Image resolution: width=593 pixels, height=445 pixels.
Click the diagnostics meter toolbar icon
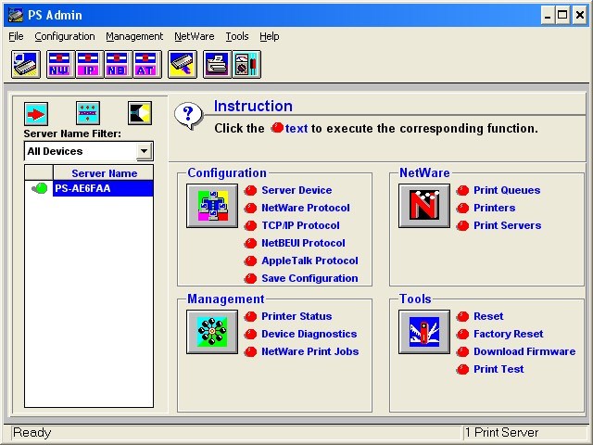click(x=246, y=64)
